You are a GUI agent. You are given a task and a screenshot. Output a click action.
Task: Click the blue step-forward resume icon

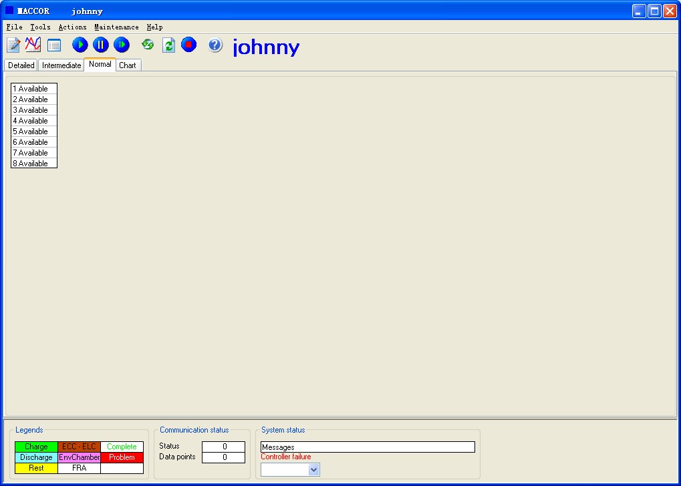coord(122,45)
